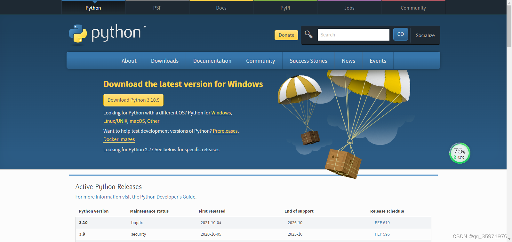This screenshot has width=512, height=242.
Task: Open the News navigation menu
Action: (x=348, y=61)
